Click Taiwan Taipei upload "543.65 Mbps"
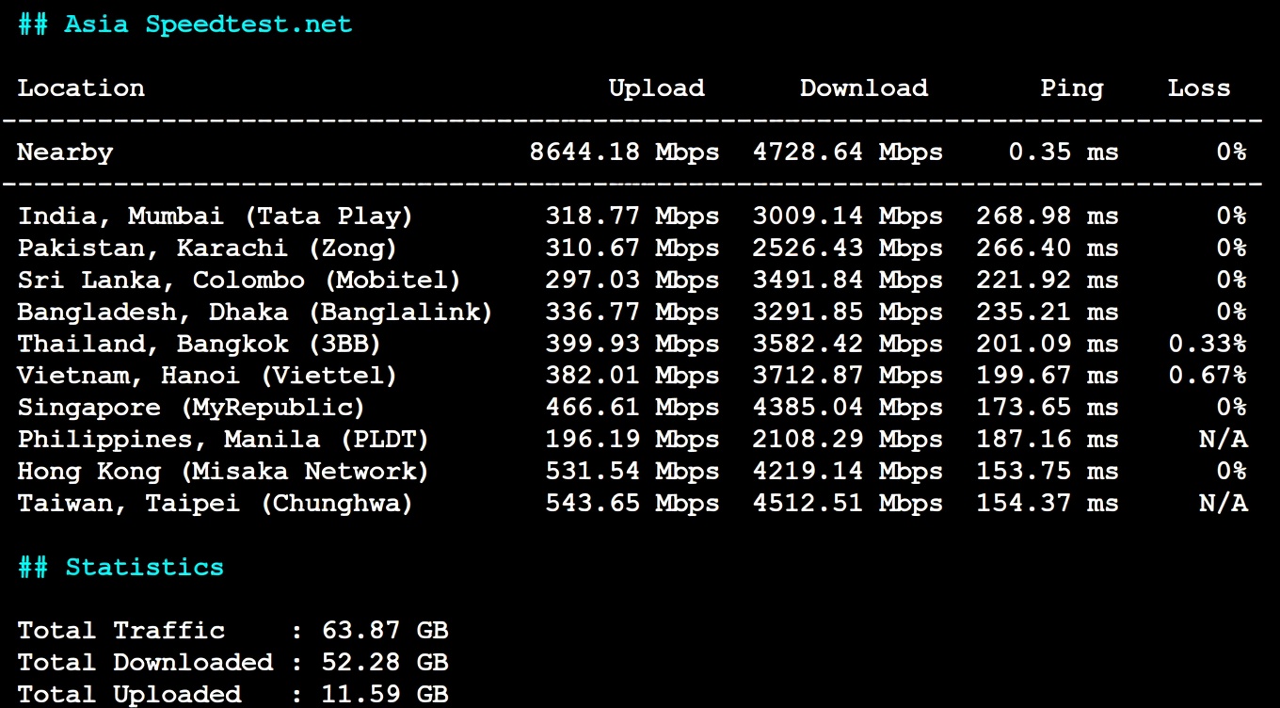Image resolution: width=1280 pixels, height=708 pixels. 632,505
